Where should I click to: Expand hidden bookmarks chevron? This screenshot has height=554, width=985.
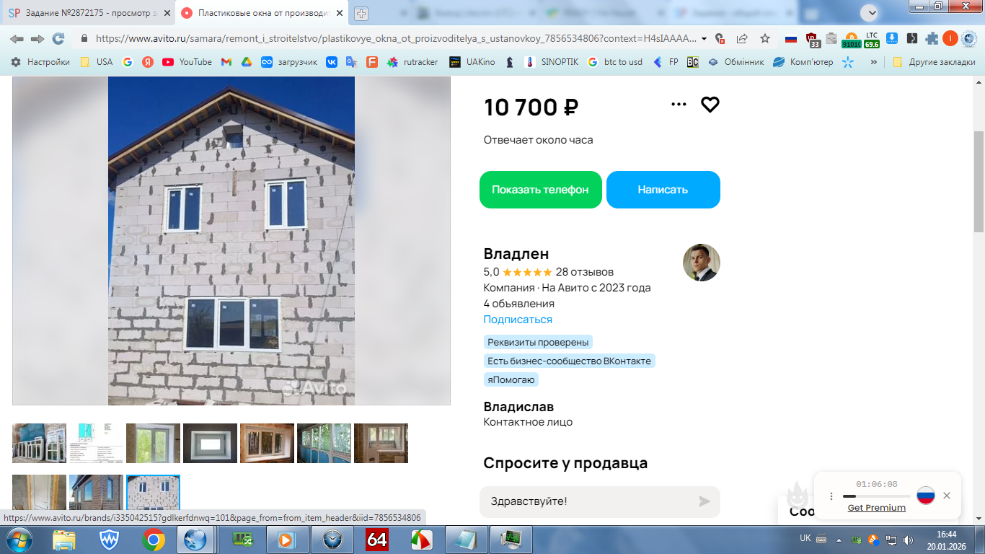pos(874,62)
